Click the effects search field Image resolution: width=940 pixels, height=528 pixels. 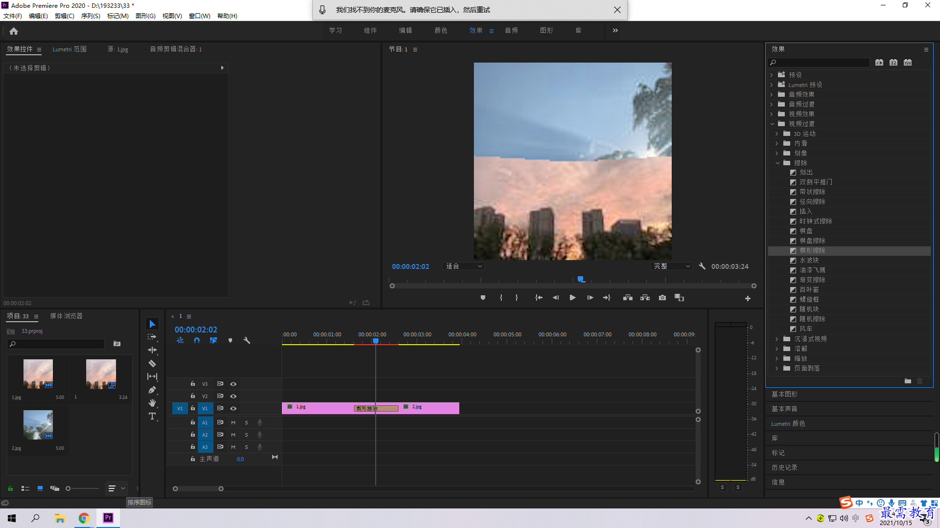click(x=819, y=63)
